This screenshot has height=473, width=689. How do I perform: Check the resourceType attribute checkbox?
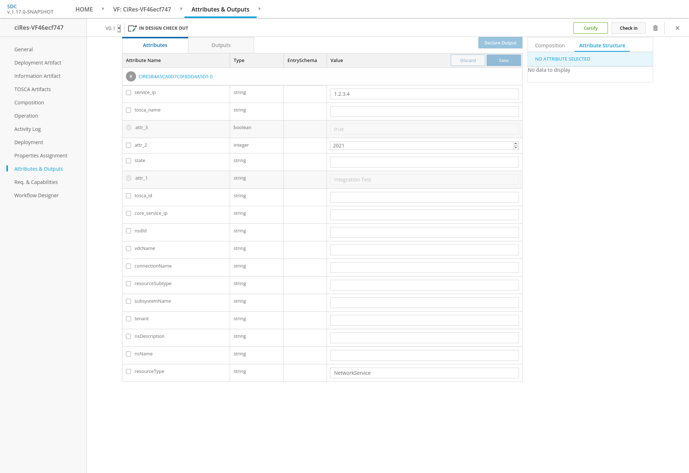[x=128, y=372]
